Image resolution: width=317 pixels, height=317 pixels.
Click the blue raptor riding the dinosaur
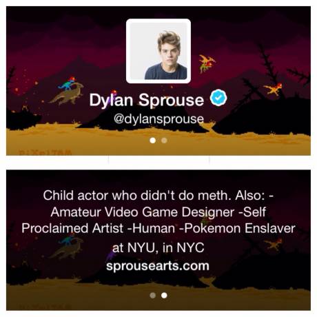pos(67,84)
